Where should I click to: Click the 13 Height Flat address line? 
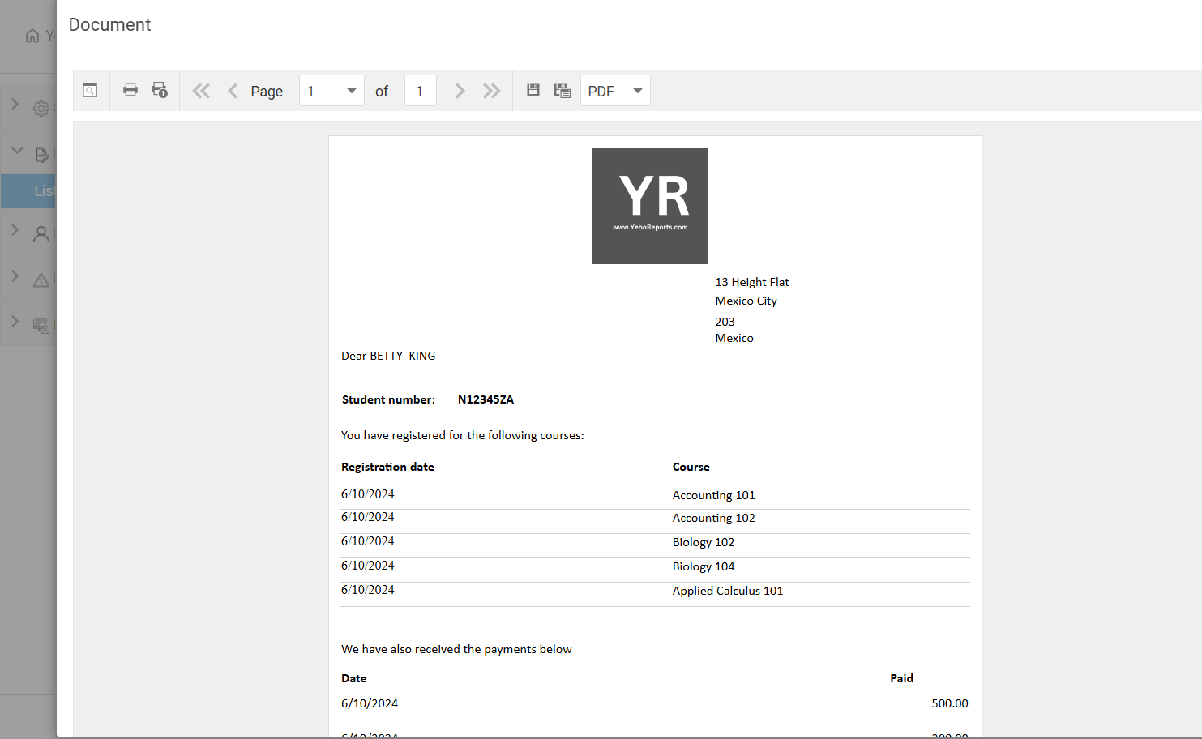(x=752, y=282)
